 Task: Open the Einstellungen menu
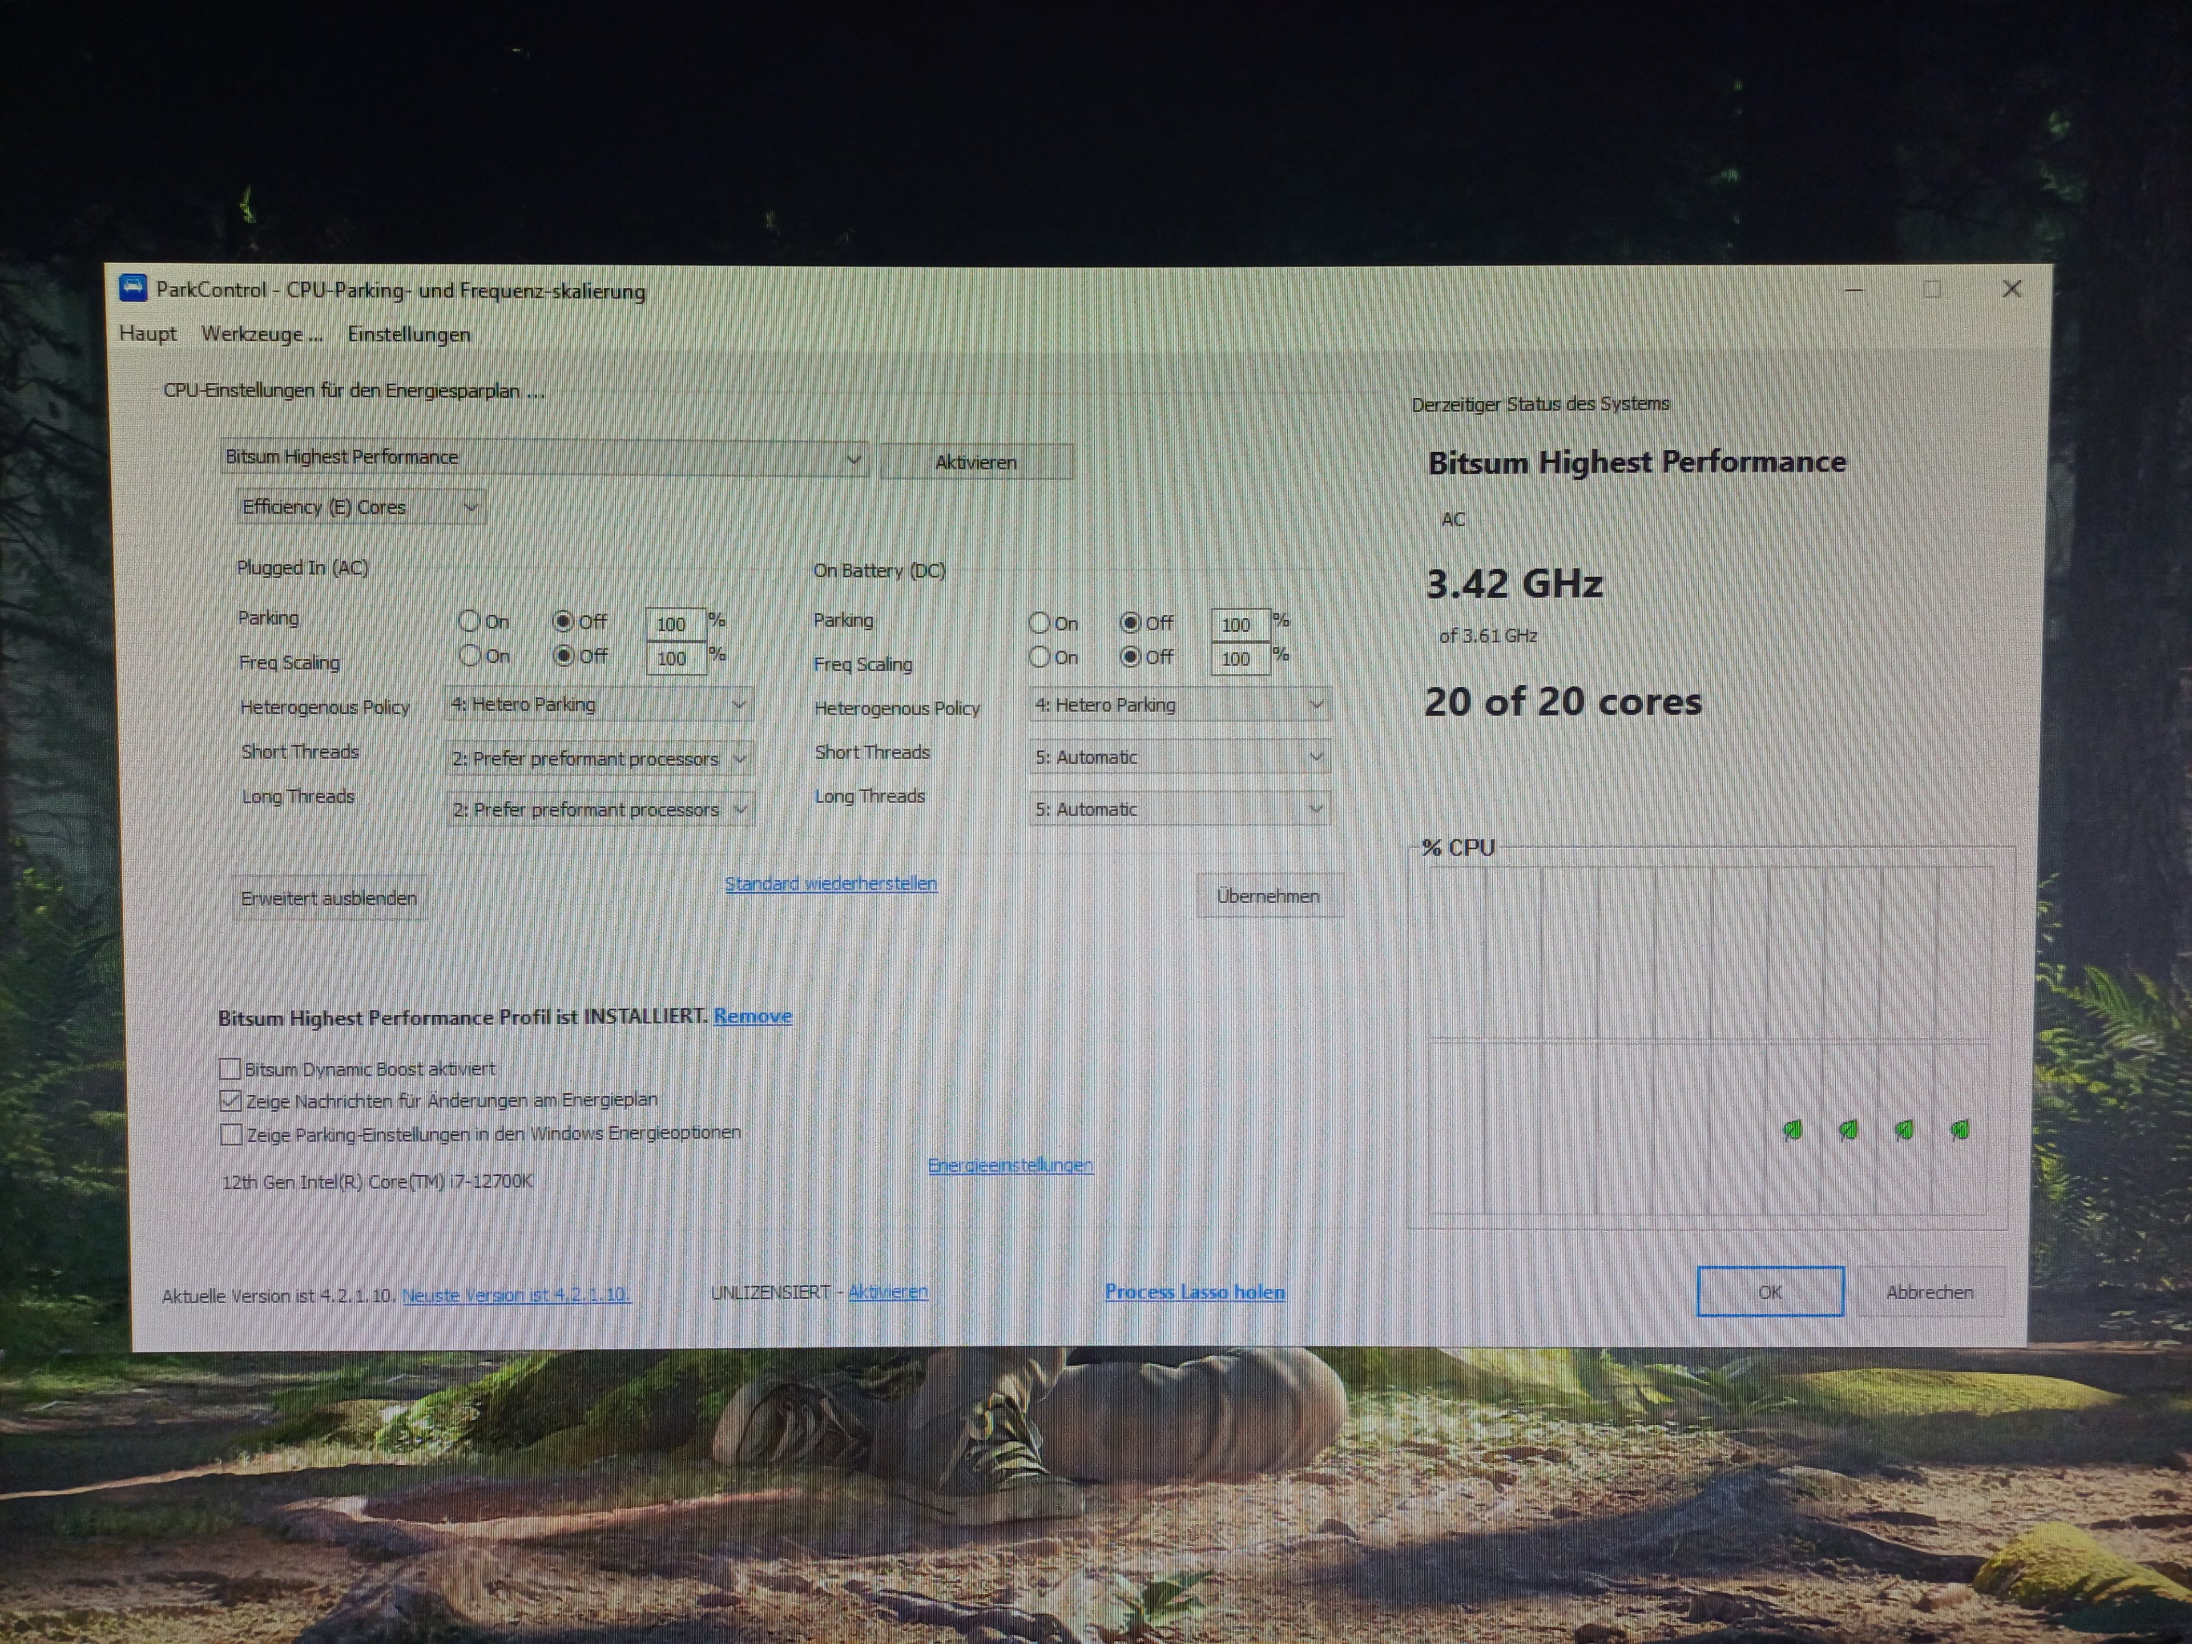408,335
